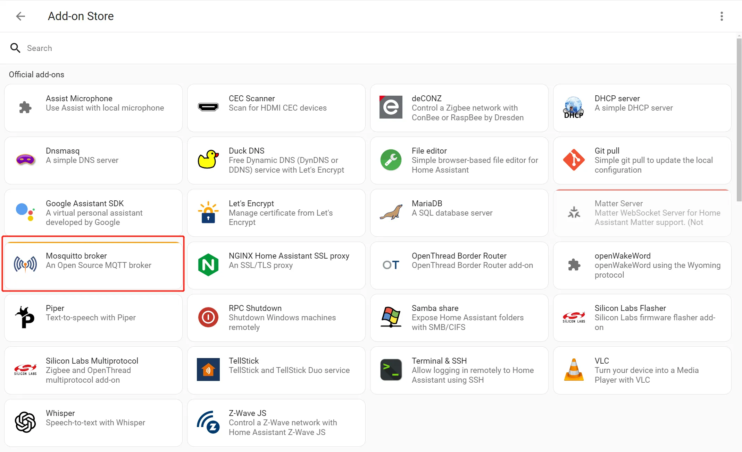Click the Piper bird icon
Screen dimensions: 742x452
(x=25, y=317)
